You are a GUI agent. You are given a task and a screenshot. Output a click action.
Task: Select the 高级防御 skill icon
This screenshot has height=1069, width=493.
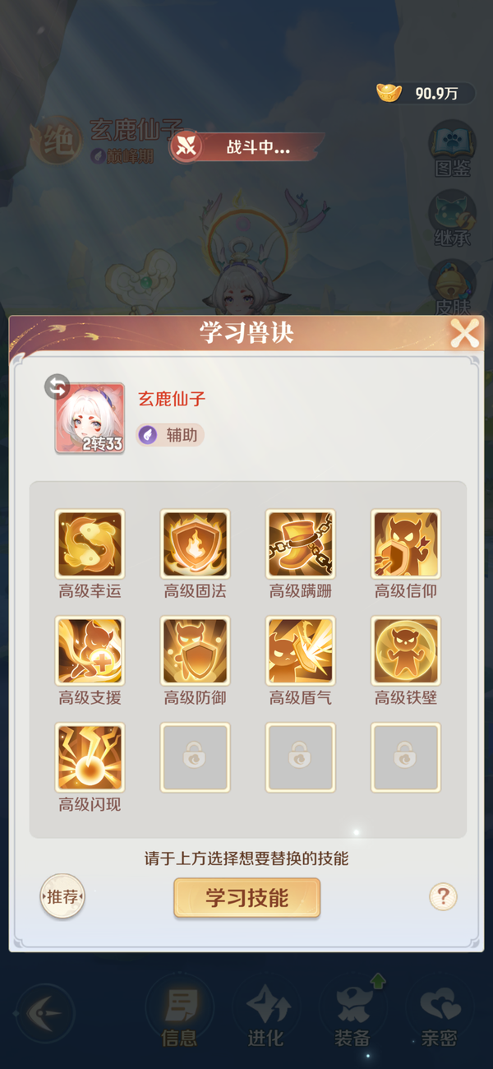click(195, 650)
